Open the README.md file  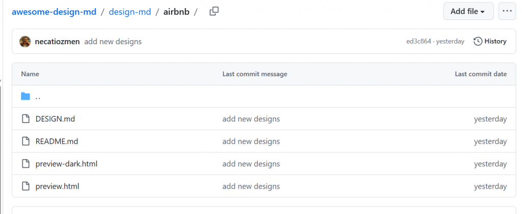57,141
